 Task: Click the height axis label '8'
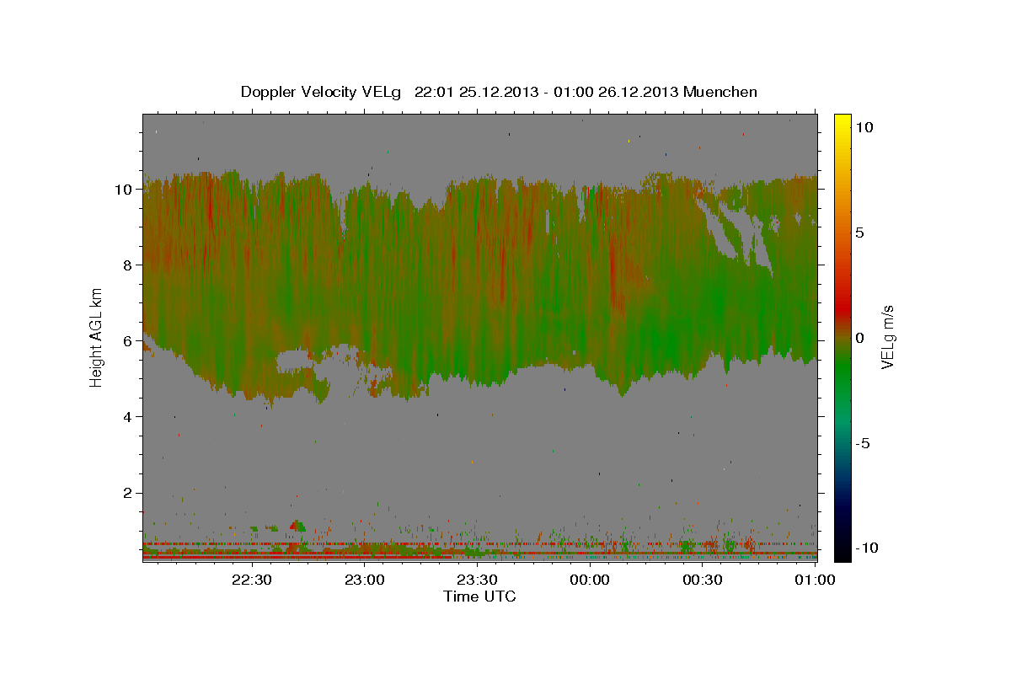[x=128, y=265]
